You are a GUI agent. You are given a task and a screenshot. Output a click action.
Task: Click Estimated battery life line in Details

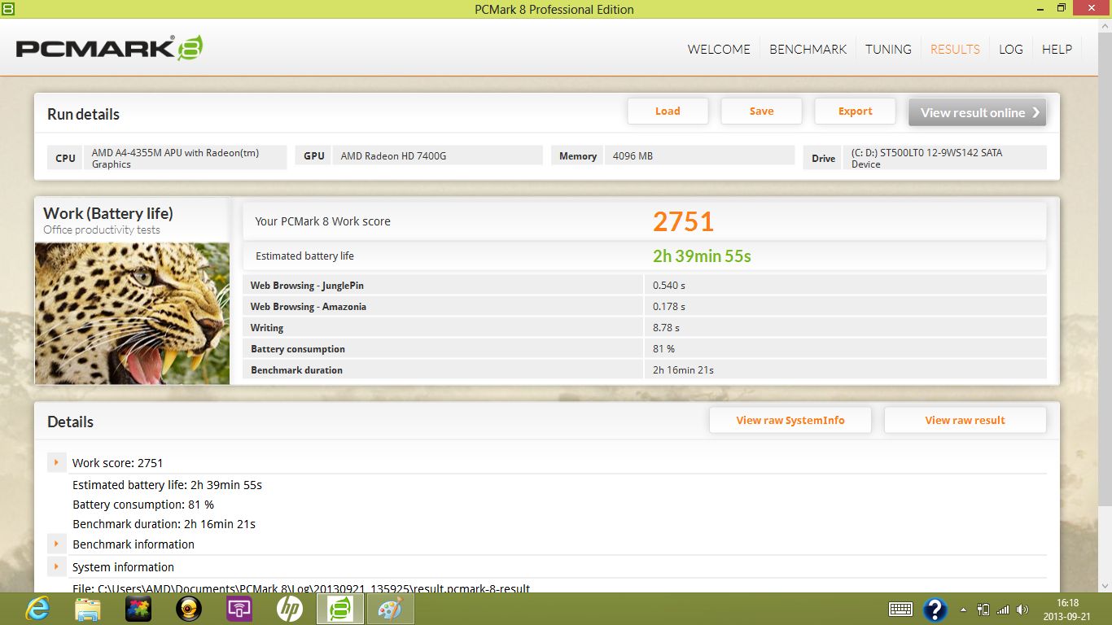(x=167, y=485)
